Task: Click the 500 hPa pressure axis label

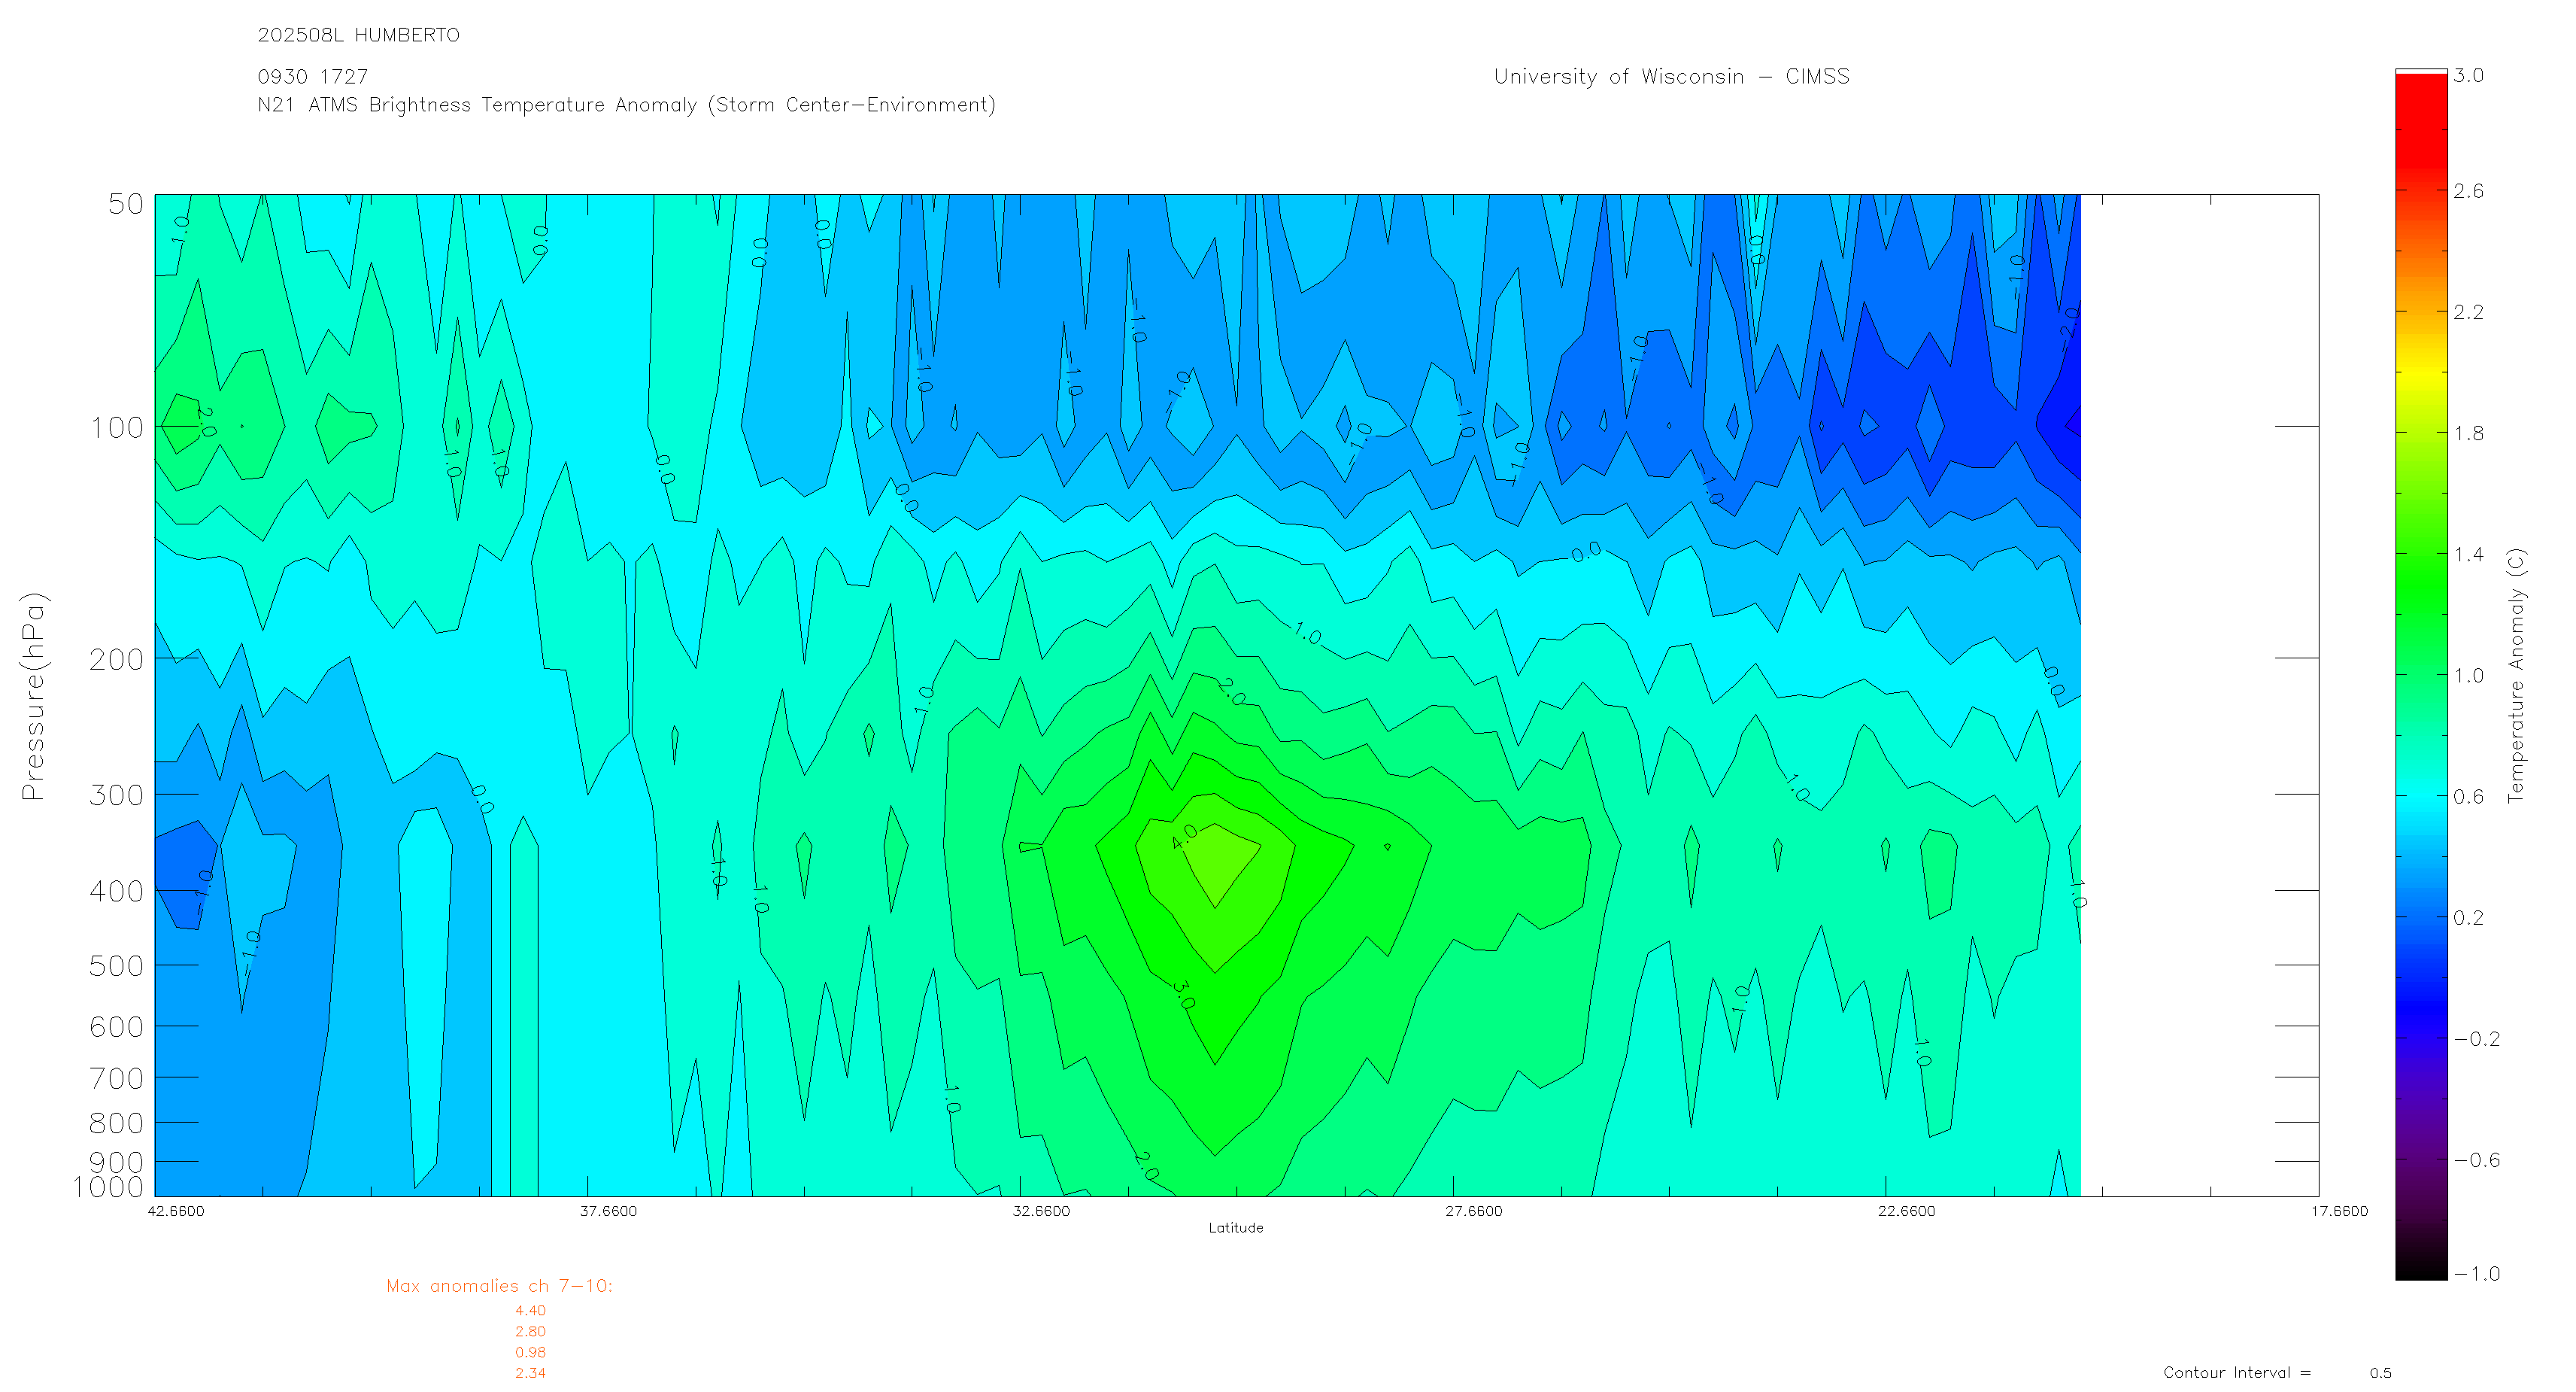Action: [x=117, y=965]
